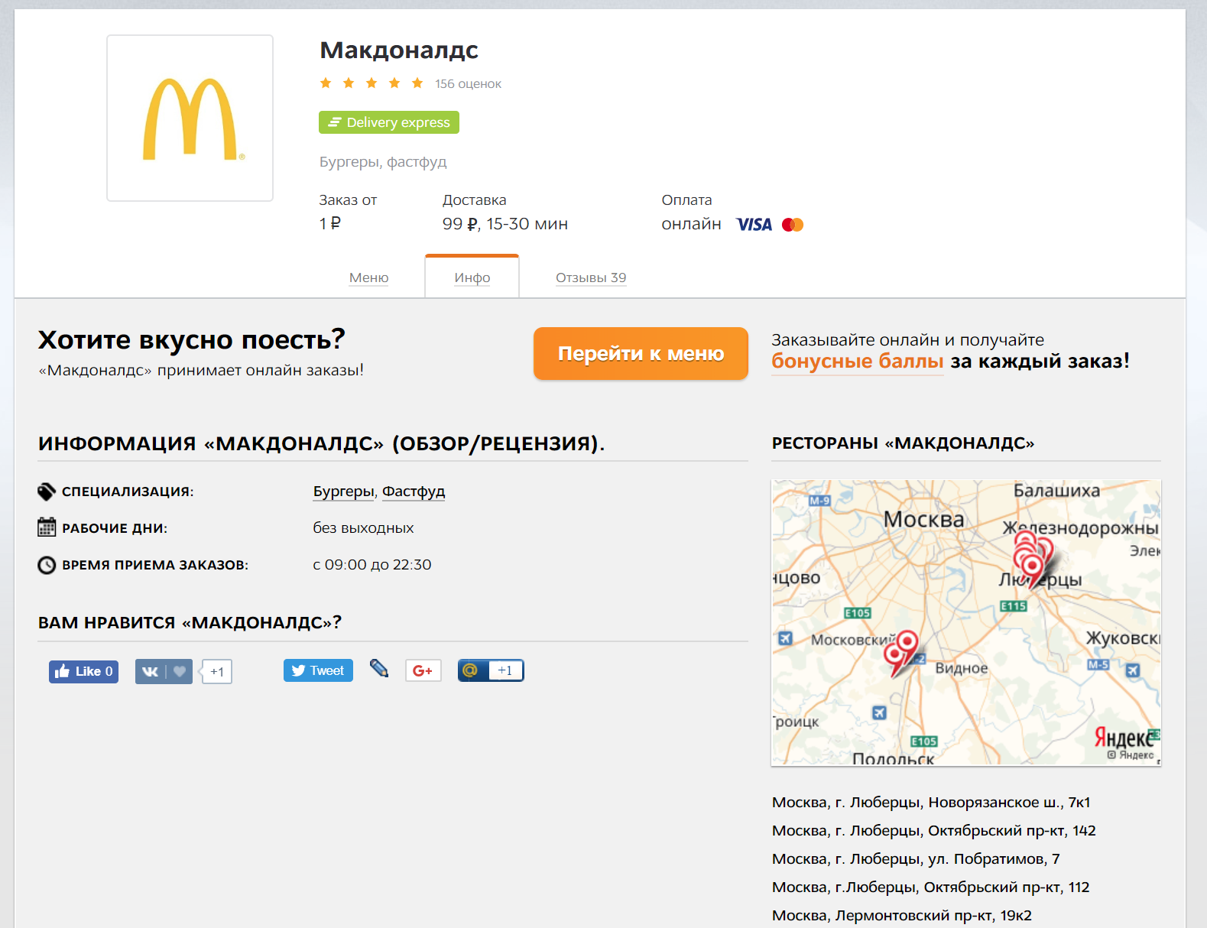
Task: Open the бонусные баллы link
Action: (858, 361)
